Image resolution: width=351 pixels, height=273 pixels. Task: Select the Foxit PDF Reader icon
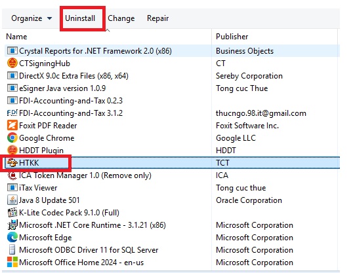[x=12, y=125]
